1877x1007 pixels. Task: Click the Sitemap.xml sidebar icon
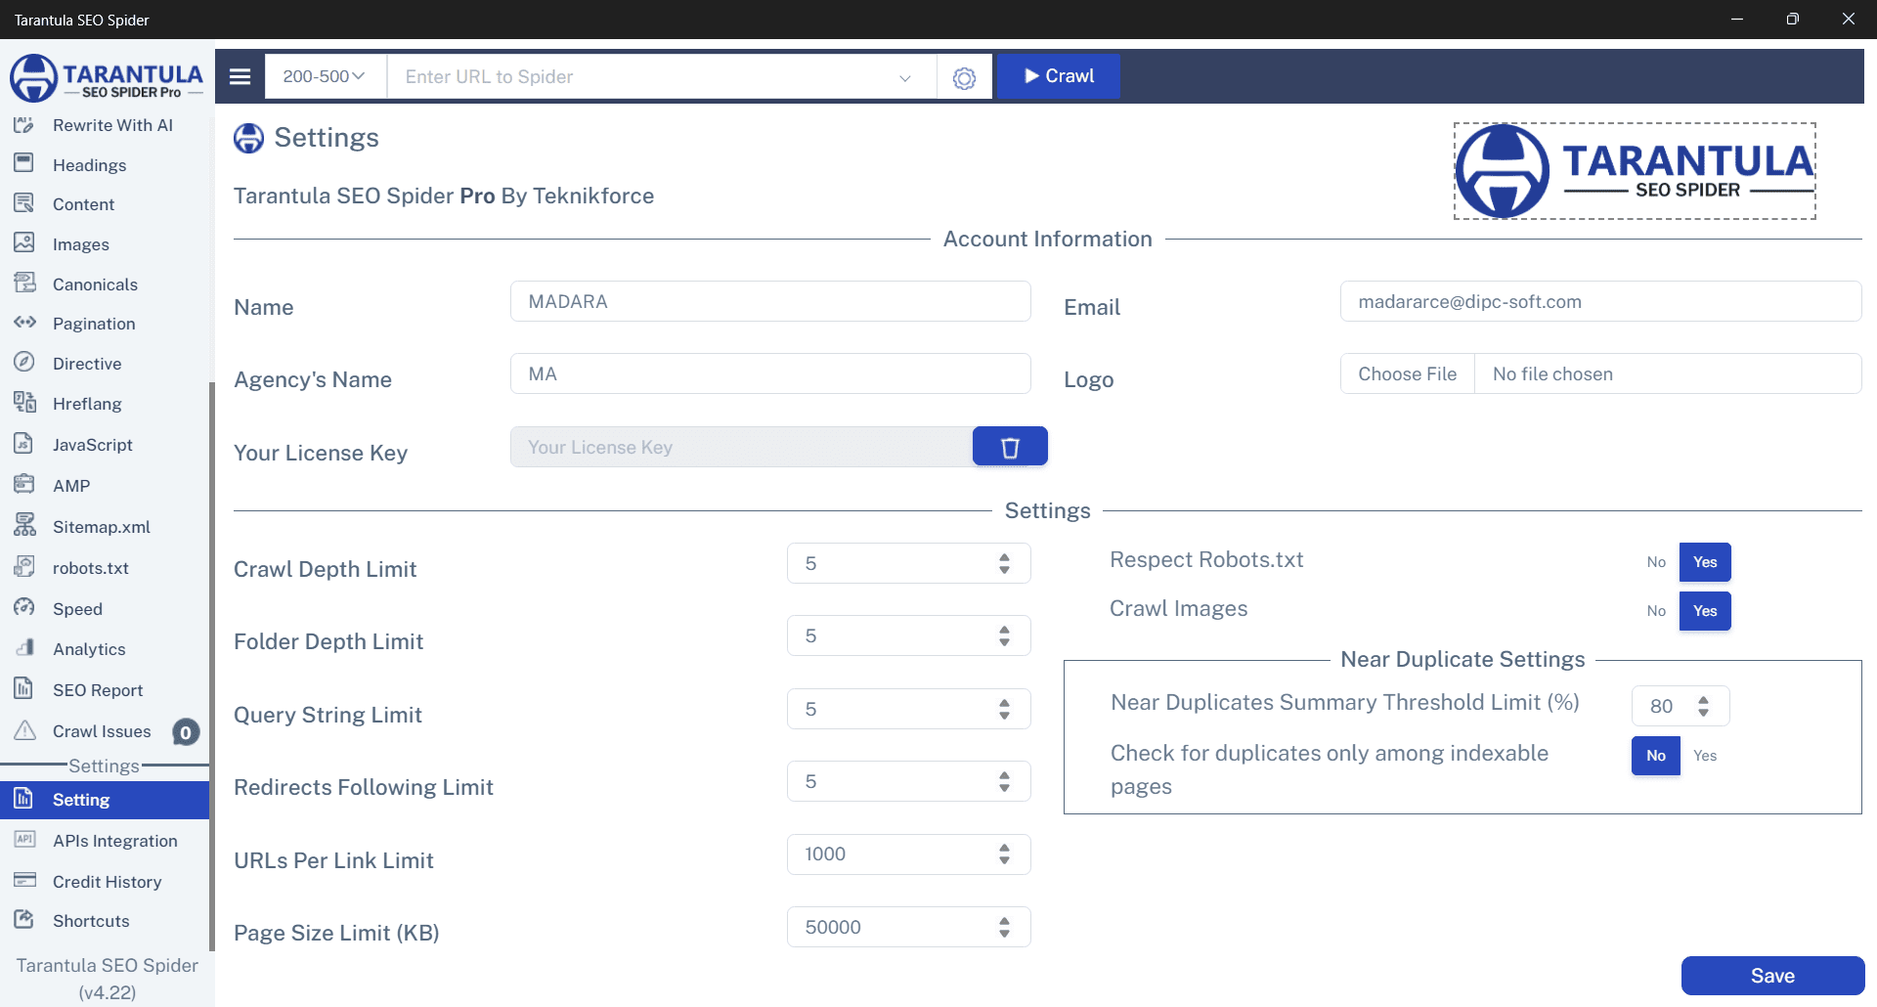click(24, 526)
